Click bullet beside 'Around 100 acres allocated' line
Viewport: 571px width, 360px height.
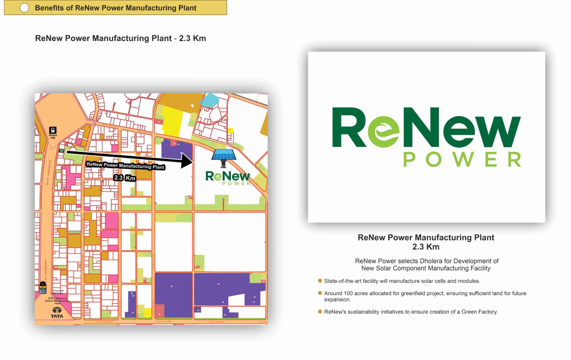[320, 293]
